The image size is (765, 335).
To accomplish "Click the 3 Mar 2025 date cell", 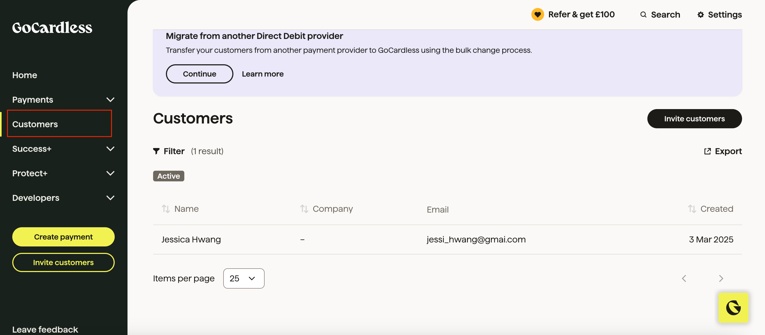I will point(711,239).
